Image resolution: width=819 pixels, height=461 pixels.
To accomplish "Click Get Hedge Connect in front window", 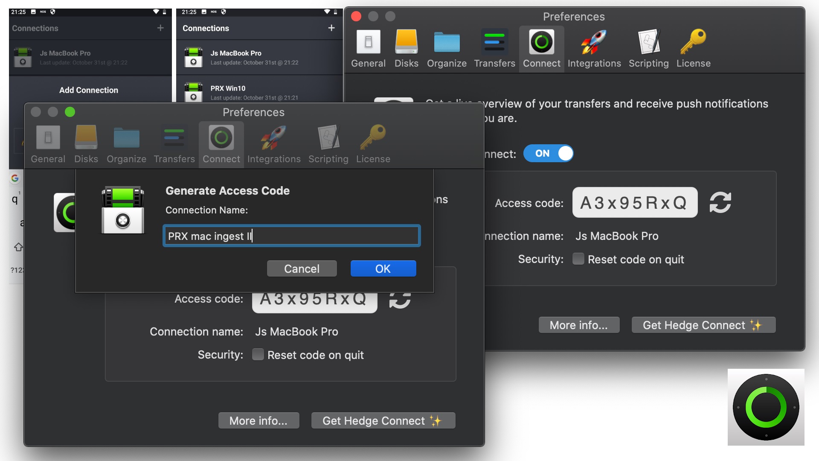I will coord(383,421).
